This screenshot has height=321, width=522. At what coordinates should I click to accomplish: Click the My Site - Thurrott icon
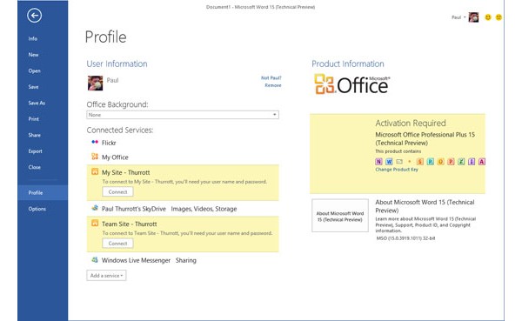95,172
